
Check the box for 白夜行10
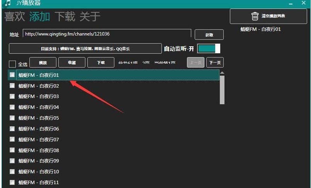click(12, 171)
